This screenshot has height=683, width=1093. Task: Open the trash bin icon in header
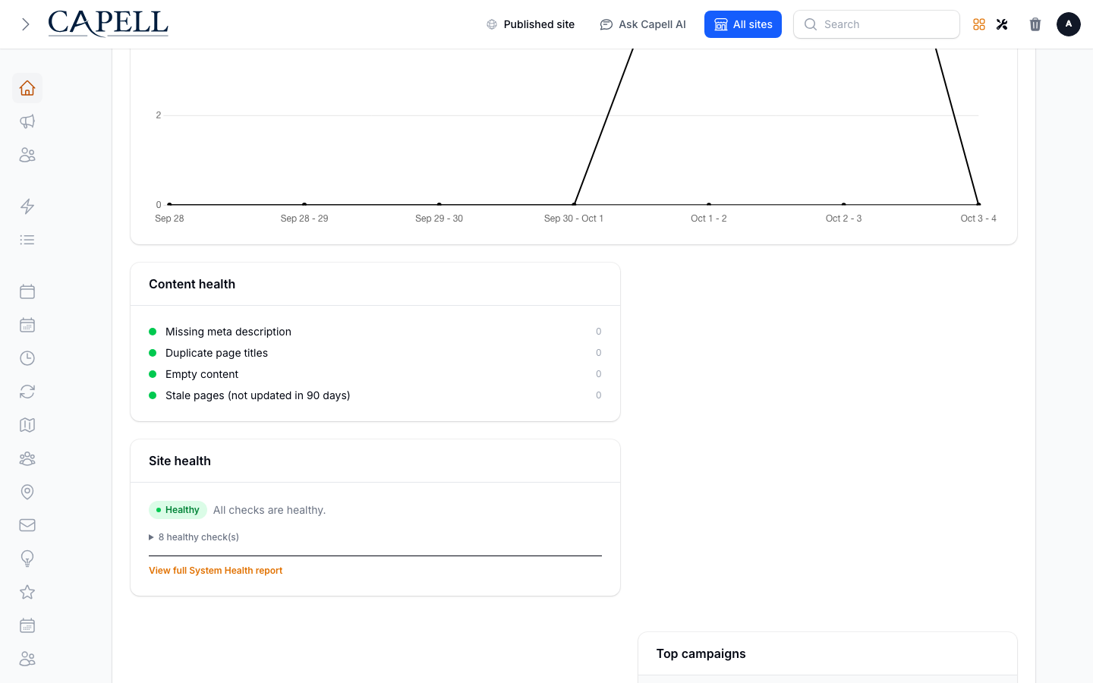tap(1035, 24)
